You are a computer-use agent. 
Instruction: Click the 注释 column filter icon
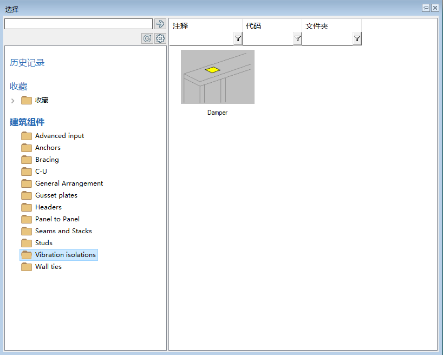click(238, 38)
